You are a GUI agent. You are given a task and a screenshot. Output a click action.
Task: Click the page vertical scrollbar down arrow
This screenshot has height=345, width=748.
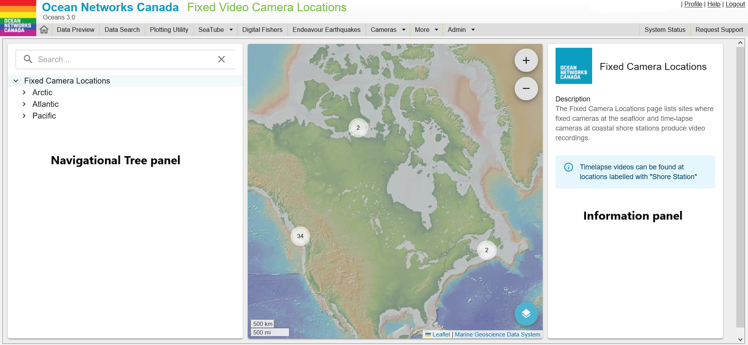(x=740, y=340)
